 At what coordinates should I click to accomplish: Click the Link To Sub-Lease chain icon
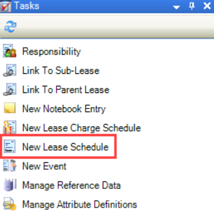click(10, 70)
